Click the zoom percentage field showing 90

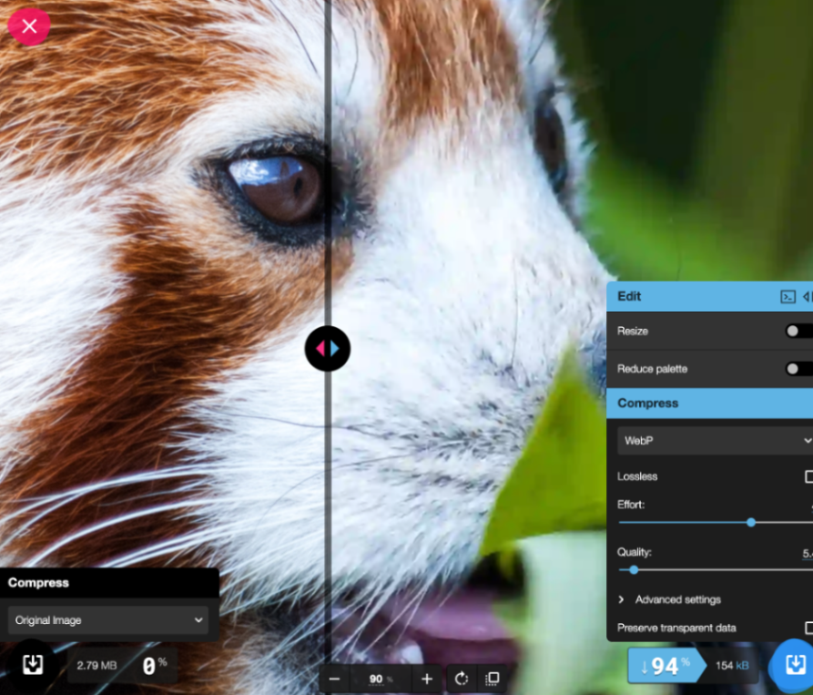[380, 679]
